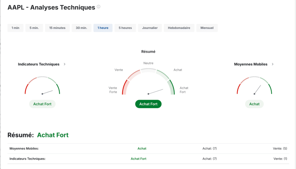Click the Indicateurs Techniques: row label
The image size is (296, 169).
27,159
